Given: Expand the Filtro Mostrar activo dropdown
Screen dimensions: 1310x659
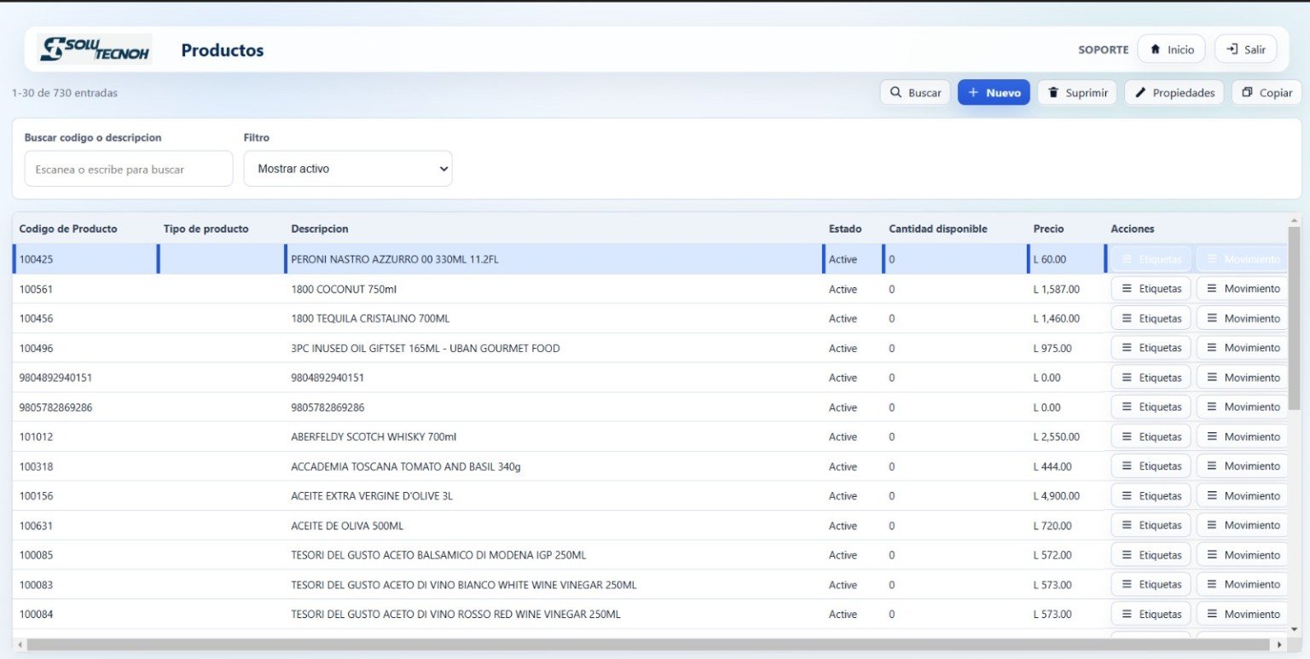Looking at the screenshot, I should click(348, 169).
